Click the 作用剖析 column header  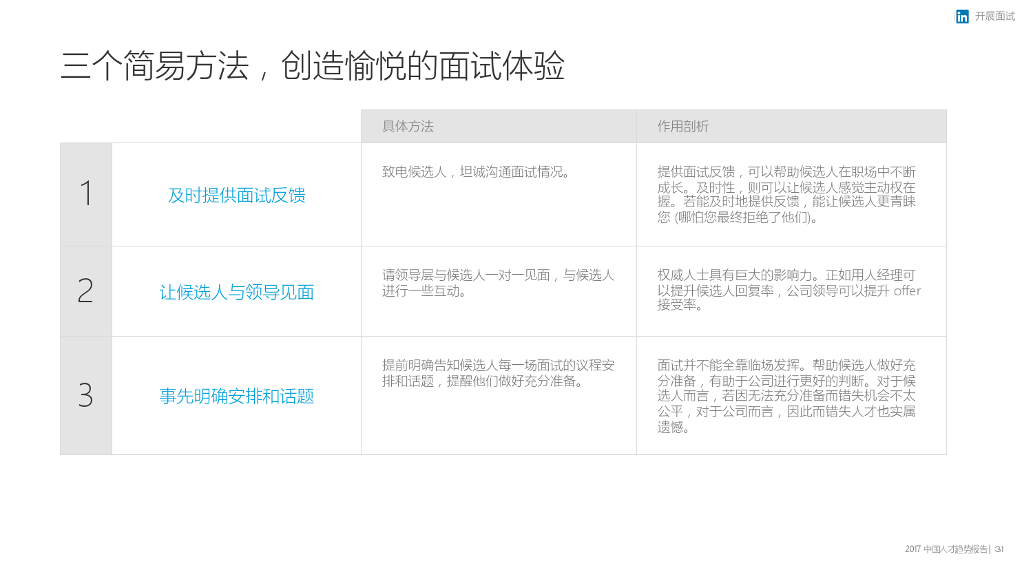point(682,127)
